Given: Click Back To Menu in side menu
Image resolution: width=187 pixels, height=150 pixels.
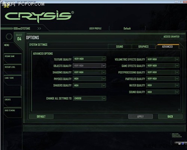Looking at the screenshot, I should [x=12, y=112].
